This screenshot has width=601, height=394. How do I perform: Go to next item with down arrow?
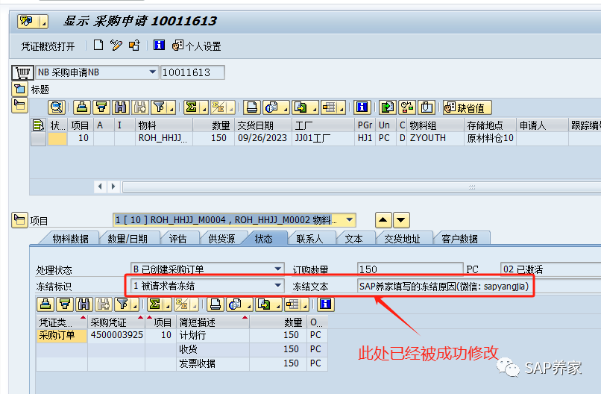click(401, 220)
